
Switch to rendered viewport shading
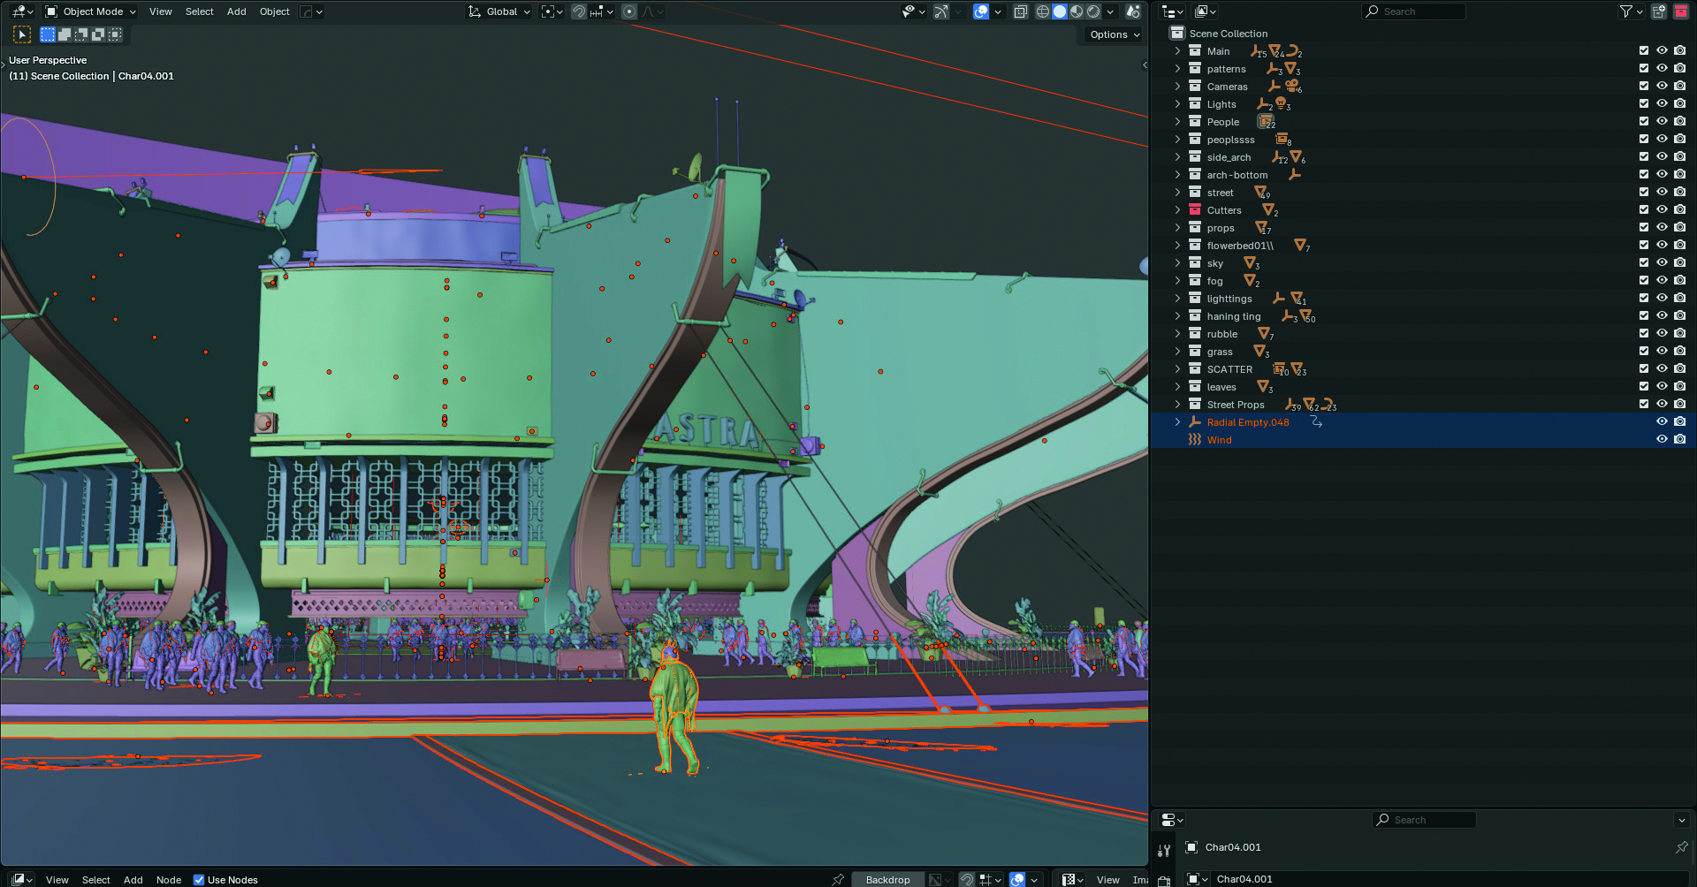(1093, 11)
